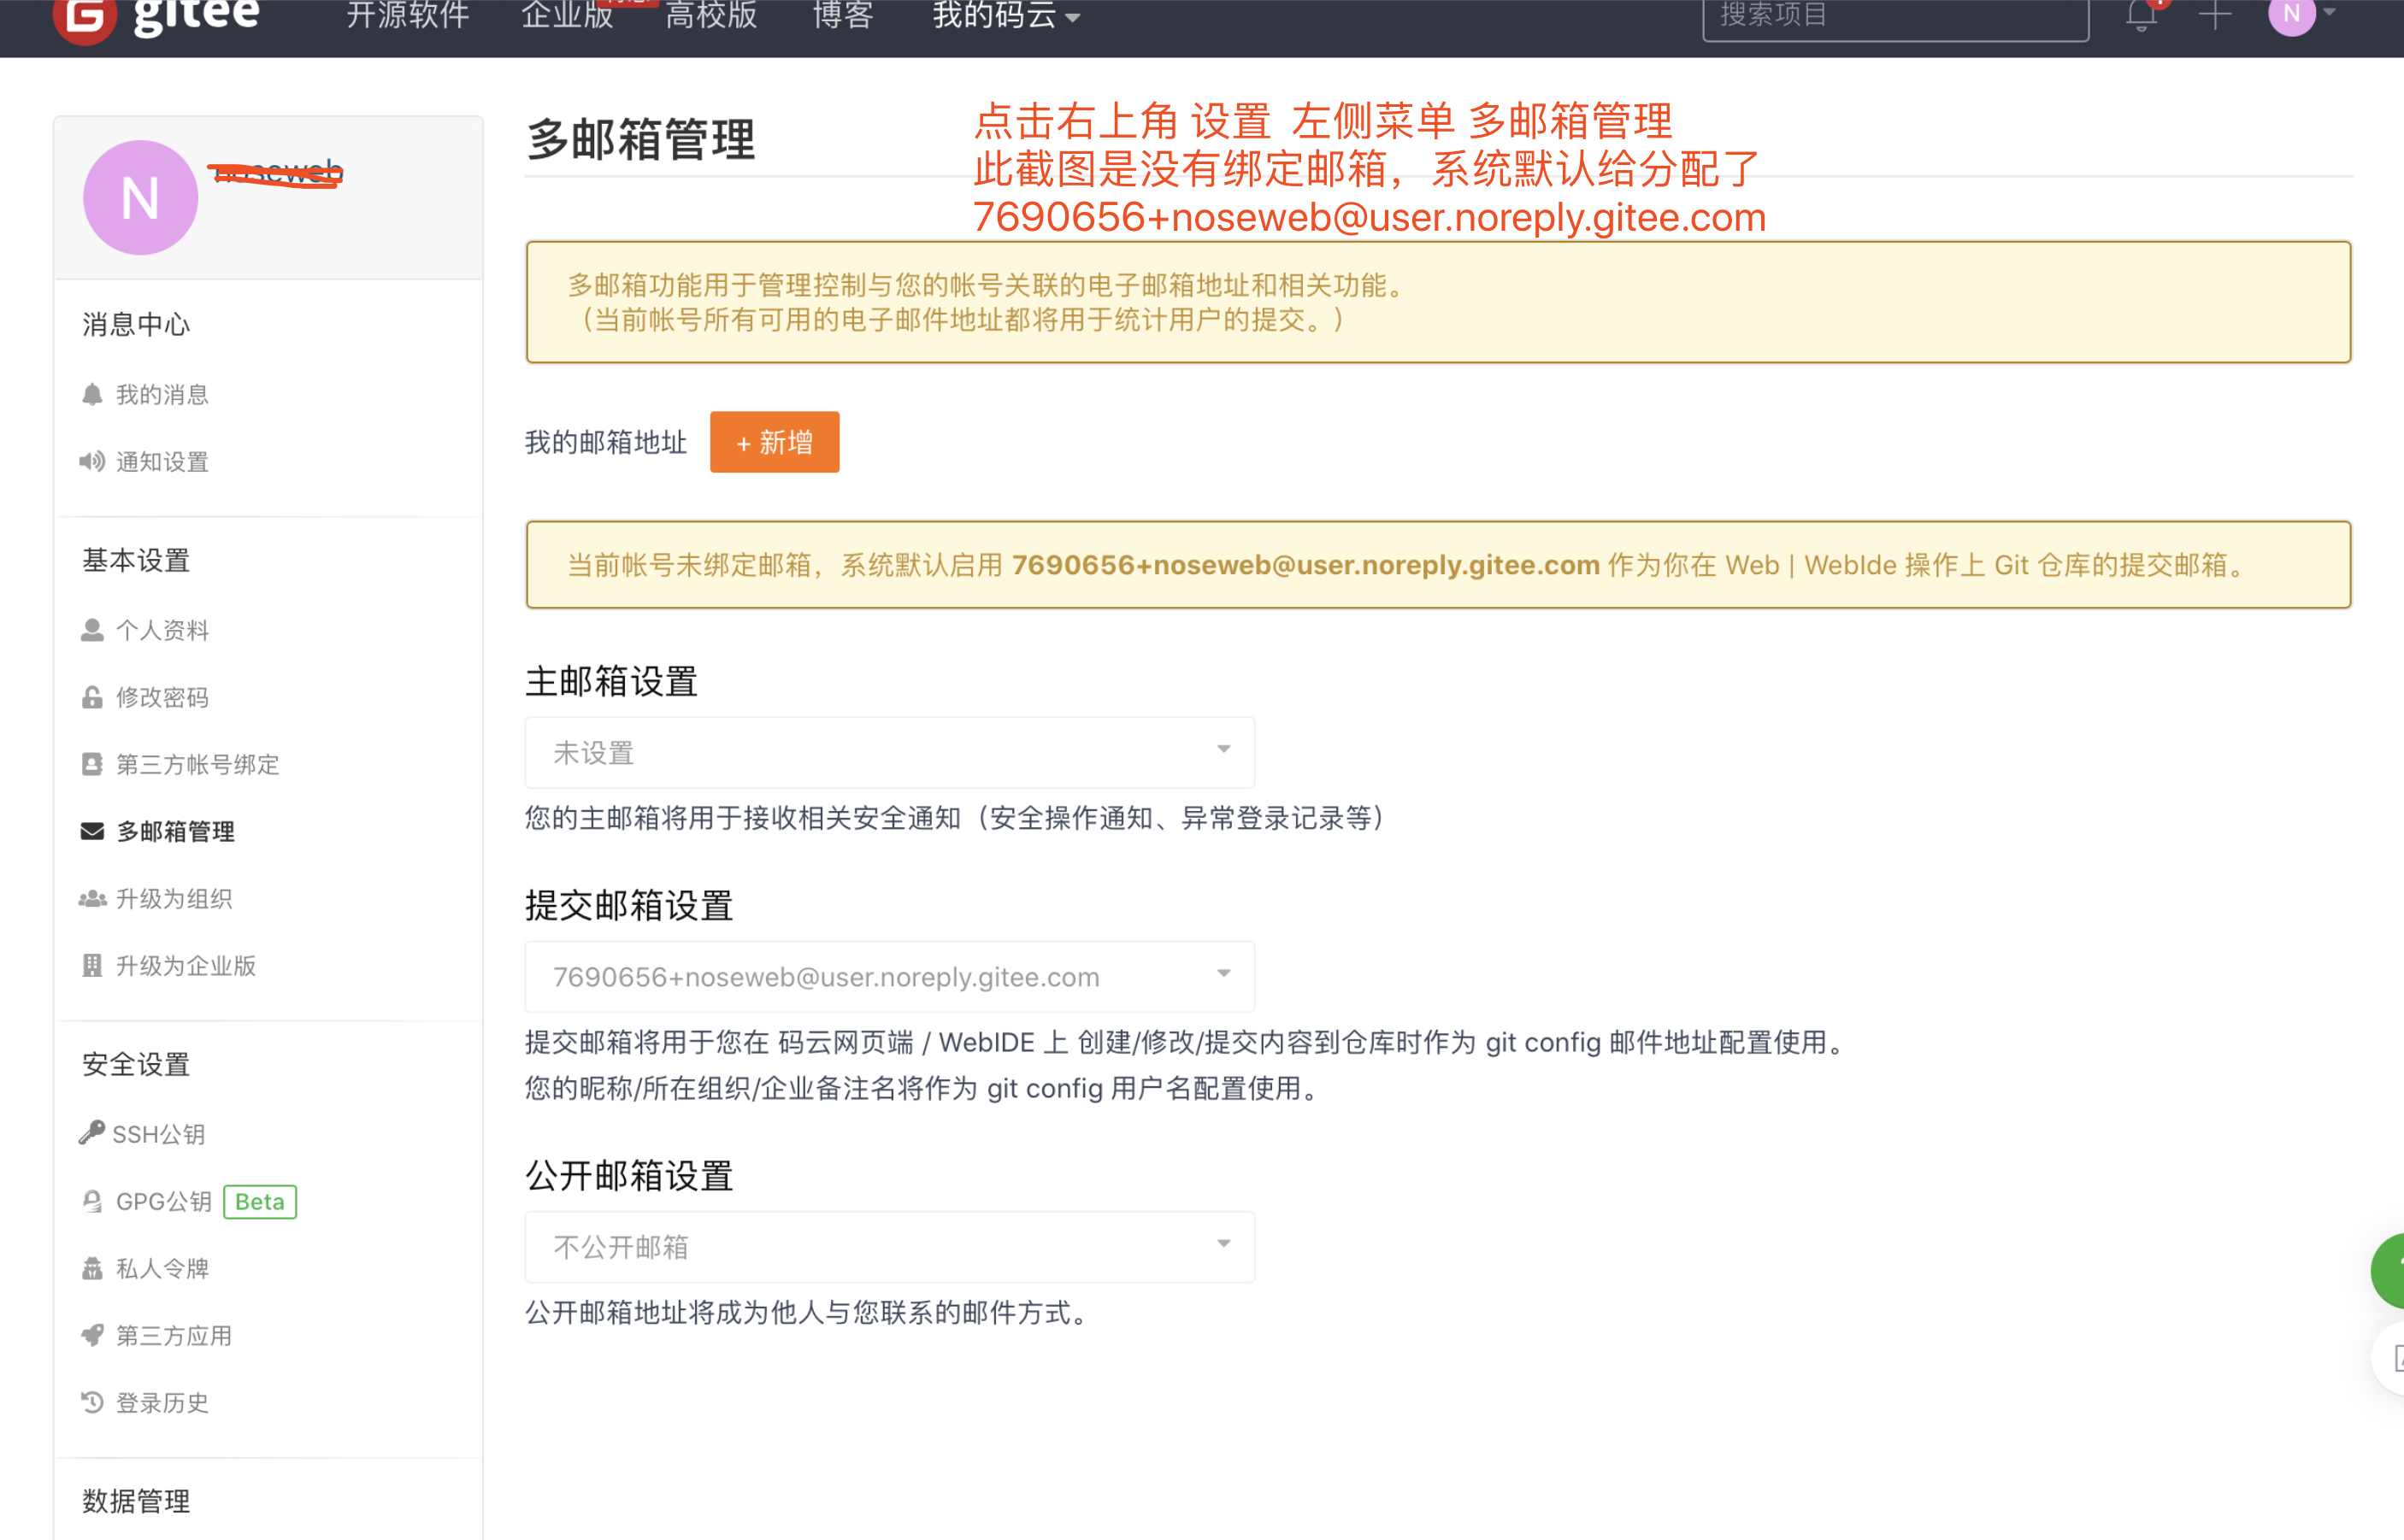Click arrow of noreply email dropdown

pyautogui.click(x=1223, y=973)
